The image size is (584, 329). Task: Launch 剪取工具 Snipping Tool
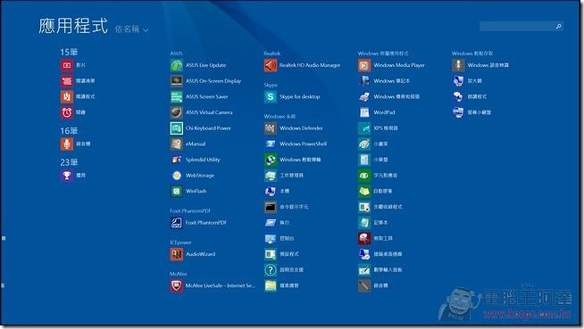pos(376,238)
